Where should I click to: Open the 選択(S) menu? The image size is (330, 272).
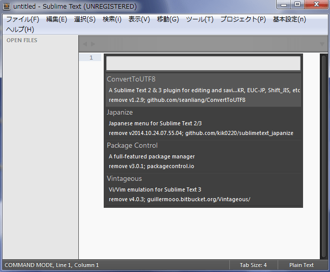tap(84, 19)
